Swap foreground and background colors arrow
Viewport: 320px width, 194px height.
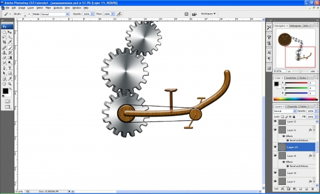coord(11,89)
